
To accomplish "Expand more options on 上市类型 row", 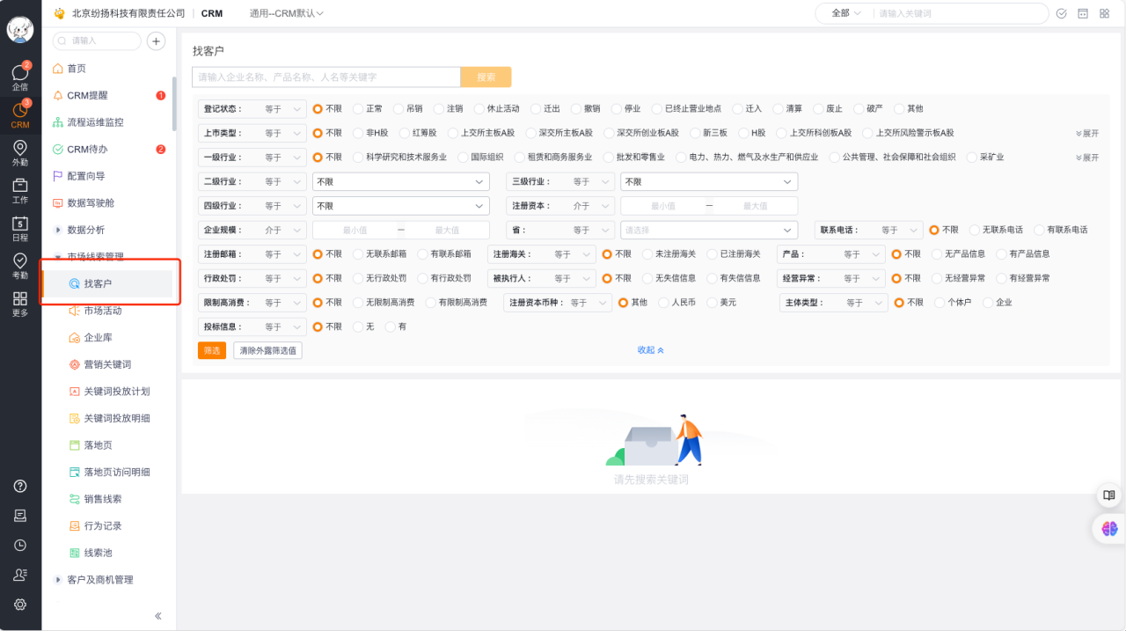I will 1087,134.
